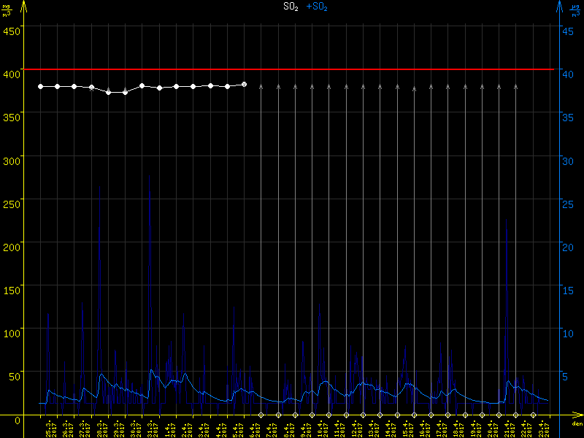Select the 23.4.2017 date label
The height and width of the screenshot is (438, 584).
pos(540,428)
